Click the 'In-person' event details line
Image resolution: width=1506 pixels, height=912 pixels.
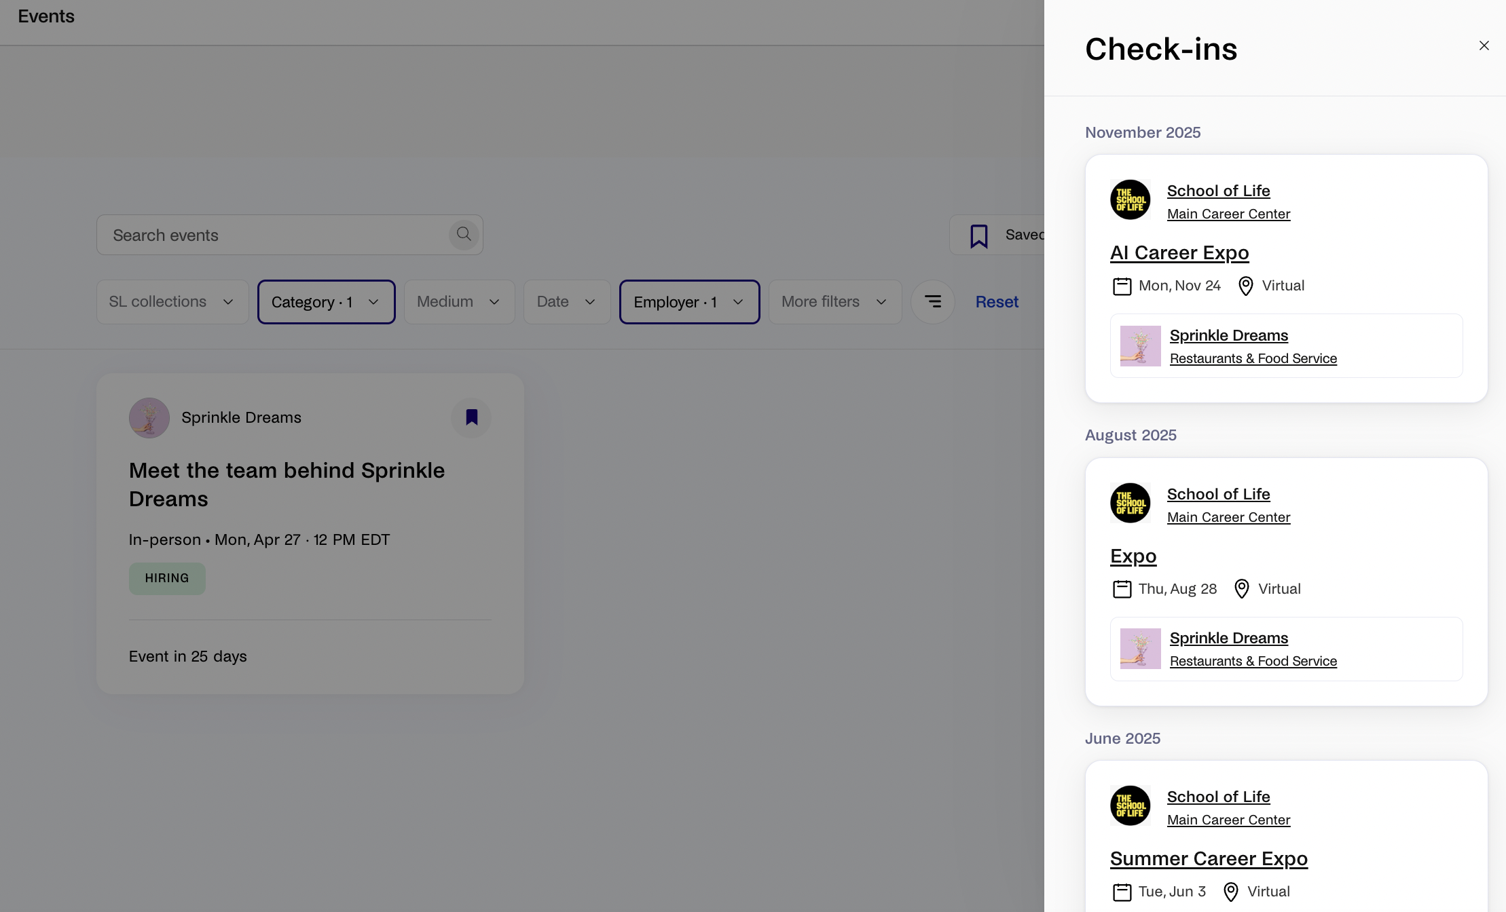tap(259, 539)
